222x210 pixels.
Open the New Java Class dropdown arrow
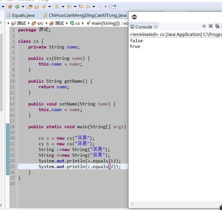click(23, 7)
